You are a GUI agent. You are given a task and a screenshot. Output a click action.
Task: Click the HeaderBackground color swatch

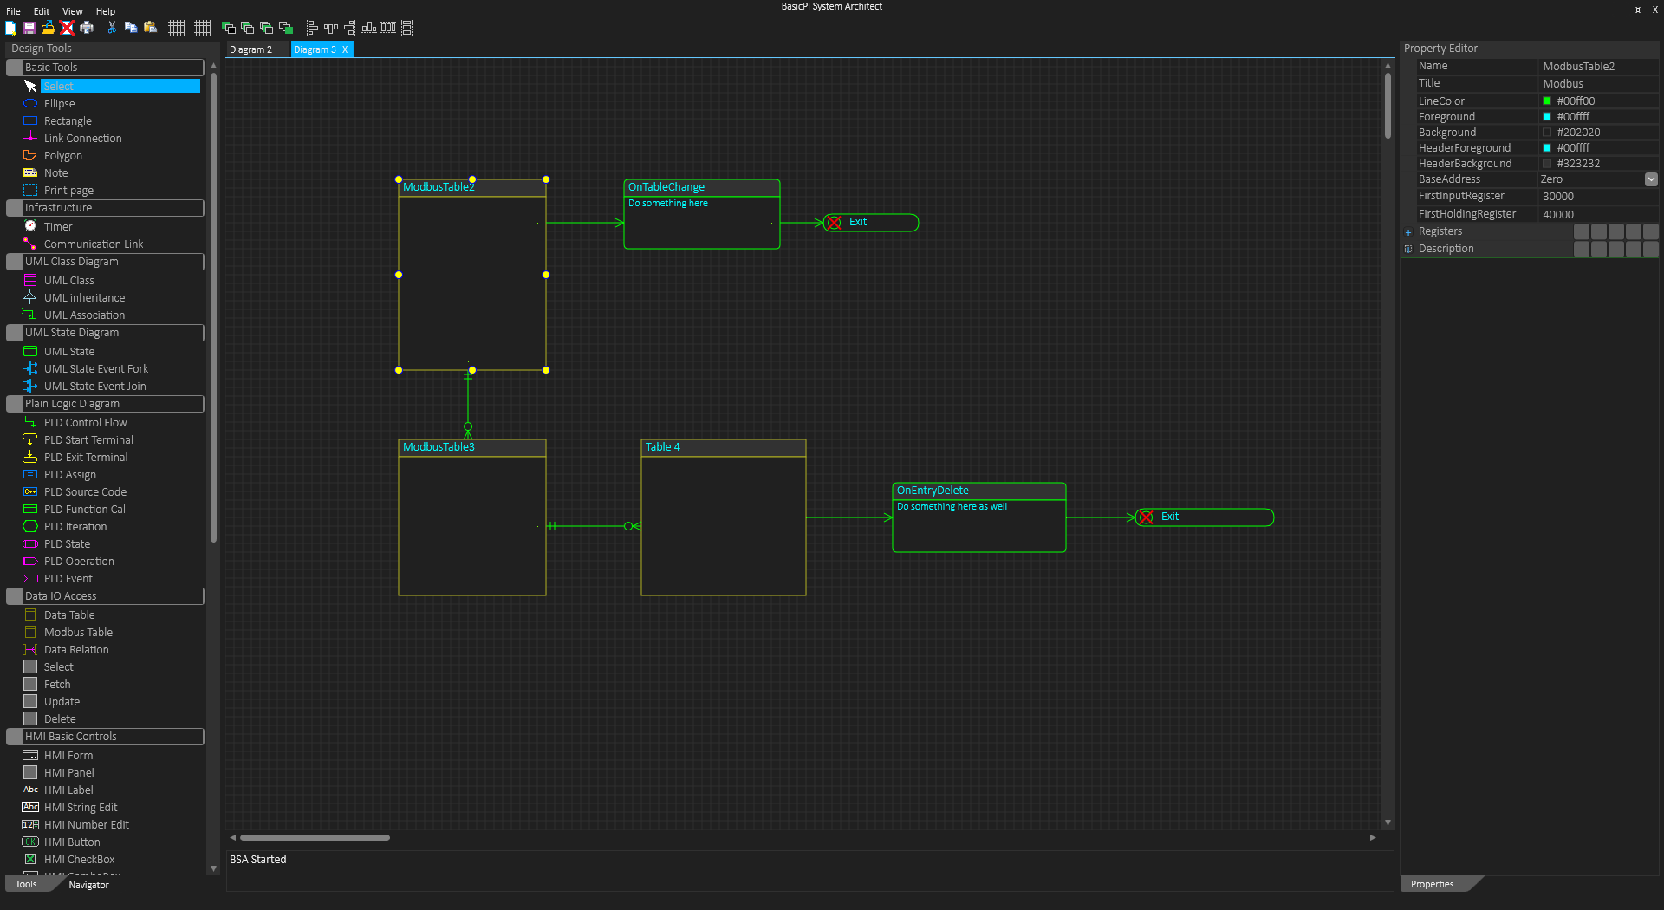tap(1547, 164)
